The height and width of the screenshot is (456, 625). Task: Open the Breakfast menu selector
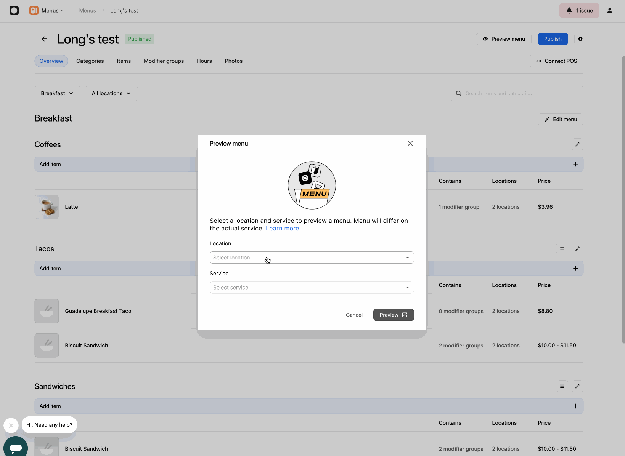(57, 93)
